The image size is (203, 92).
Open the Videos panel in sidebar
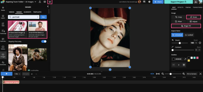click(3, 48)
